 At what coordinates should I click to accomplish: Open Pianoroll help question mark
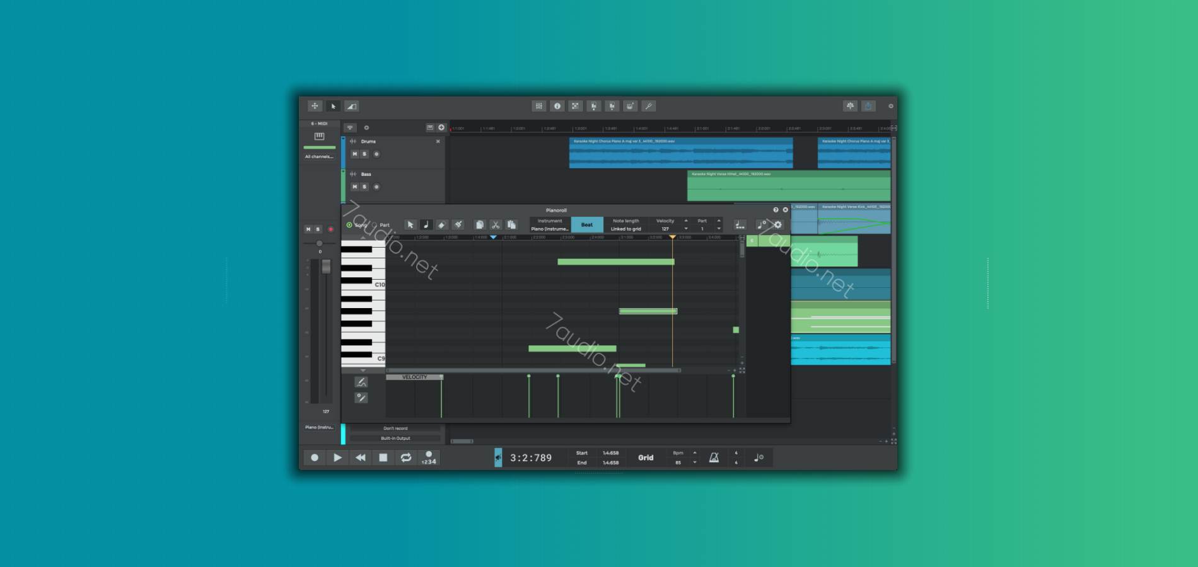click(776, 210)
